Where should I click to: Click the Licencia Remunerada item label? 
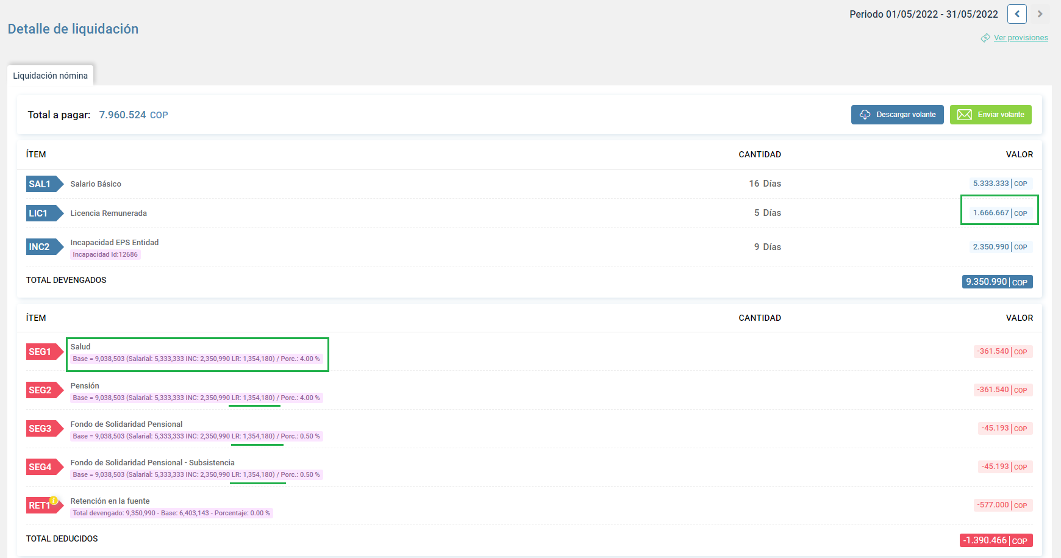109,213
